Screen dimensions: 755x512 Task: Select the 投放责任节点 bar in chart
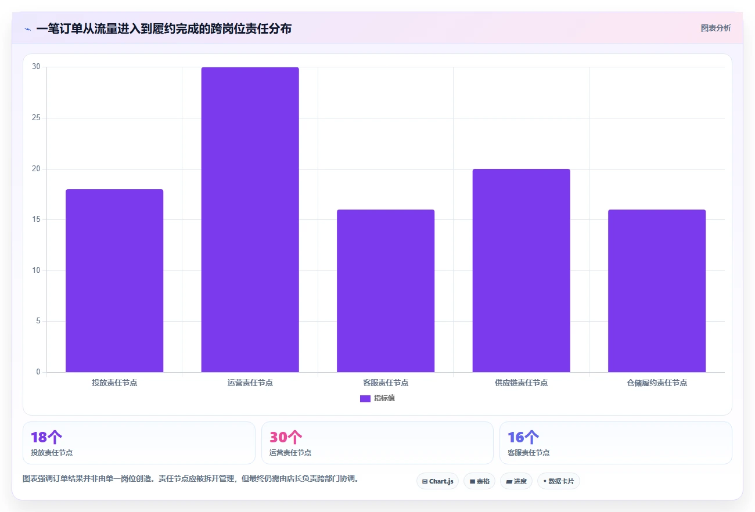(114, 280)
